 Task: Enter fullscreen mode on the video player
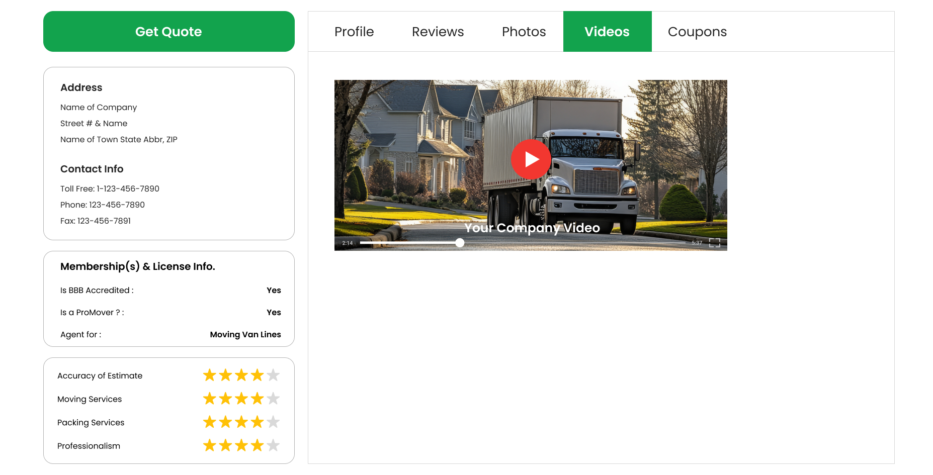[715, 243]
